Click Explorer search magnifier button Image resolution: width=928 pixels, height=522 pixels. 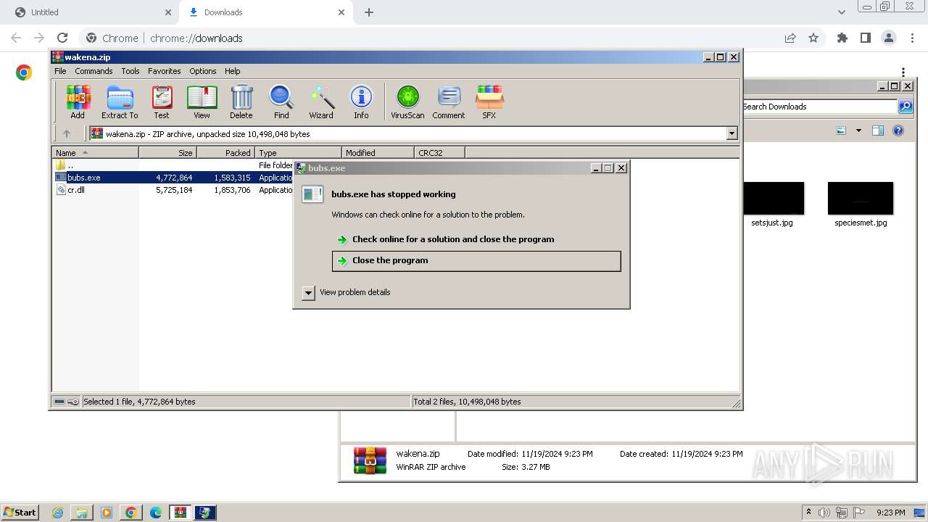pyautogui.click(x=906, y=107)
